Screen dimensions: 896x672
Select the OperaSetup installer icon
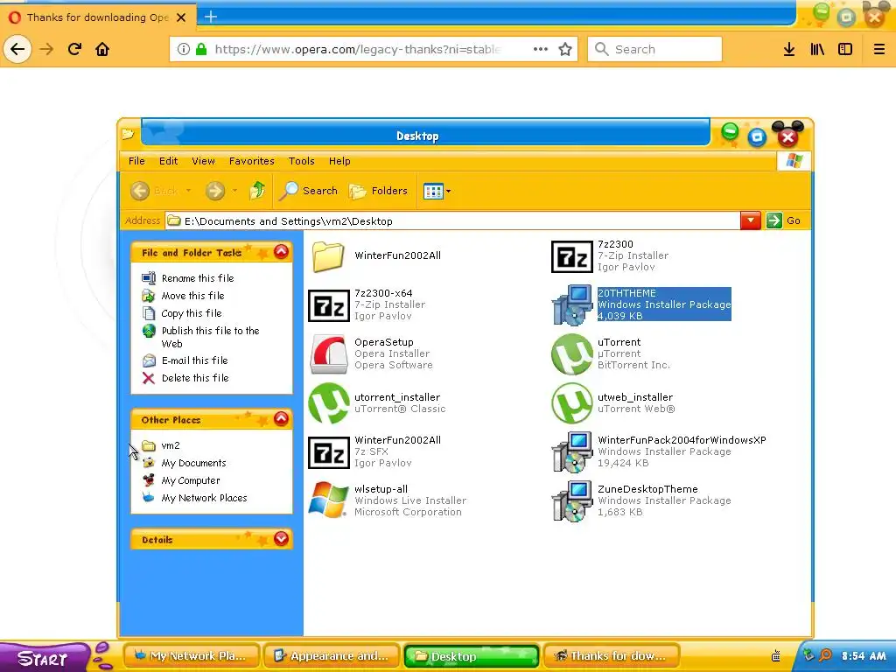[329, 354]
